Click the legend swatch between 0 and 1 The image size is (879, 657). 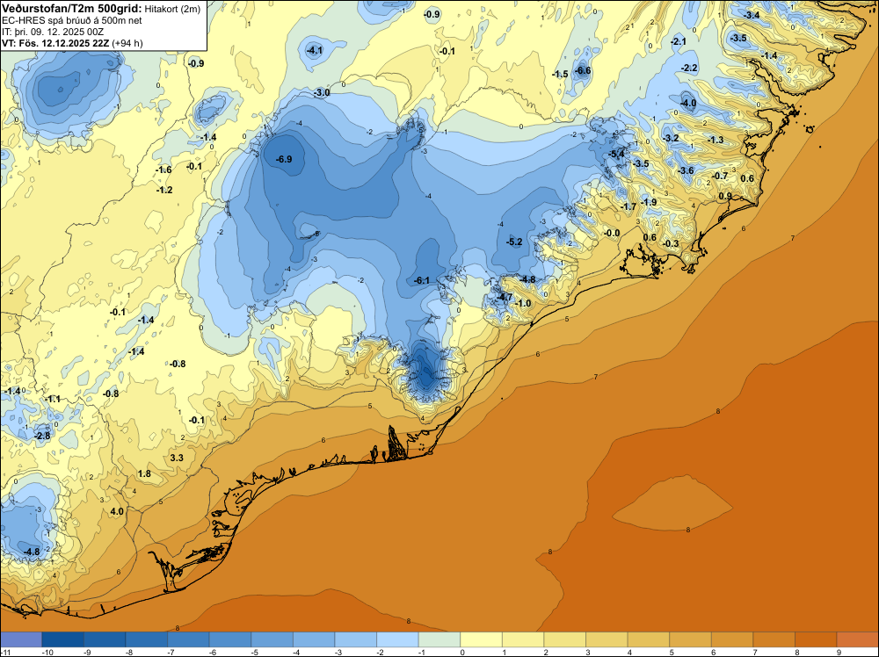[x=481, y=639]
